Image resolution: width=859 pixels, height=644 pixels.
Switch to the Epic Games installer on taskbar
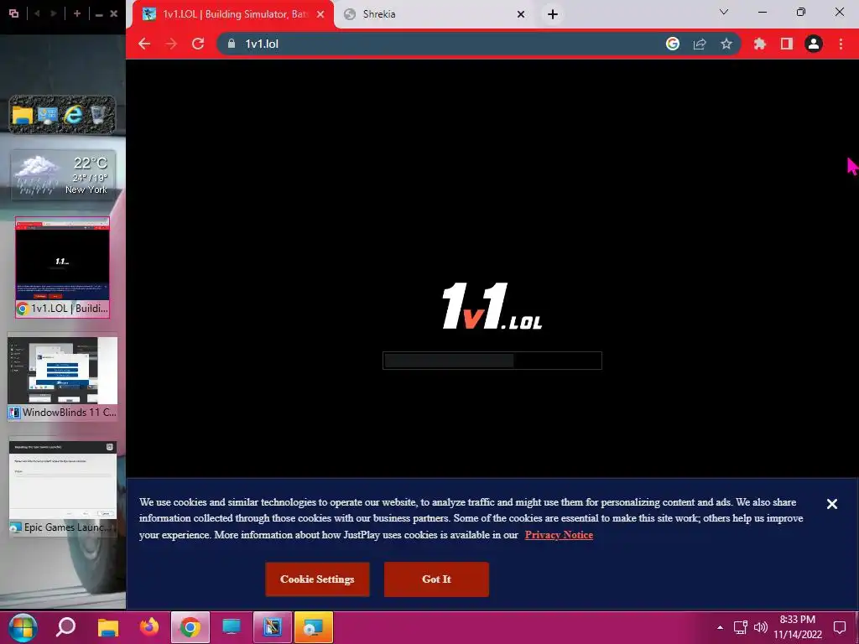(x=314, y=627)
